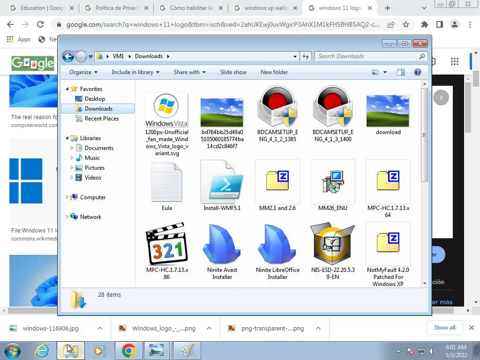
Task: Open a new Chrome tab
Action: click(x=388, y=8)
